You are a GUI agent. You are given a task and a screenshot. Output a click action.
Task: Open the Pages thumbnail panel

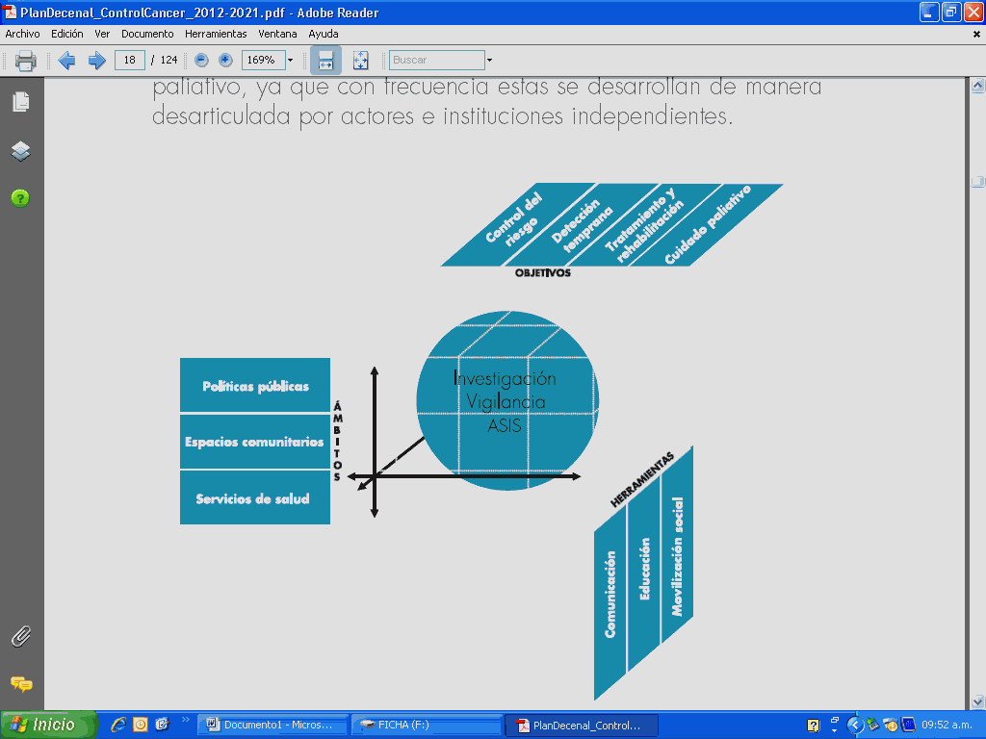coord(20,101)
